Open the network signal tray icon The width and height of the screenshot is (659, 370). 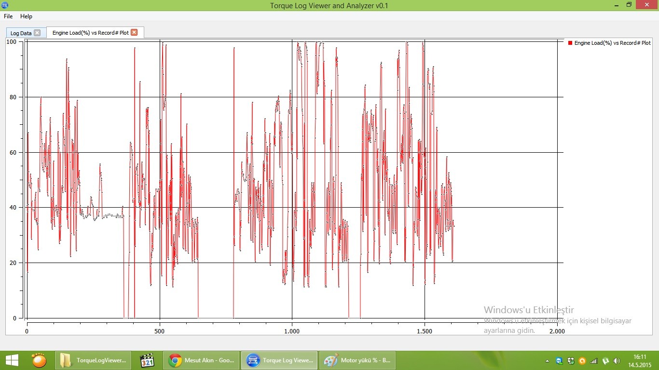(x=593, y=361)
